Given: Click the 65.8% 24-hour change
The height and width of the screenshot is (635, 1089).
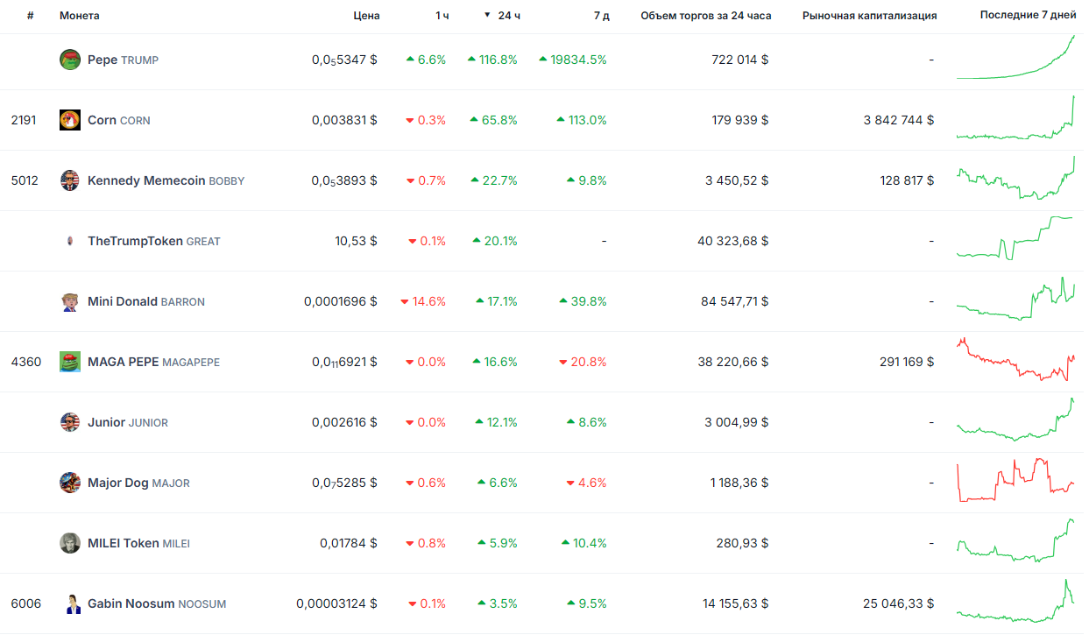Looking at the screenshot, I should 493,120.
